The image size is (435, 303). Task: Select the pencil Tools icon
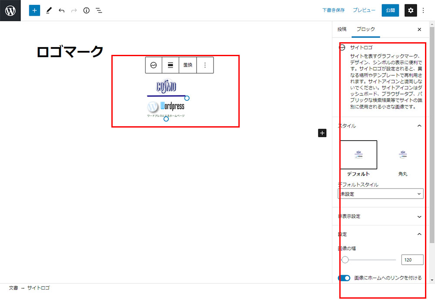pos(48,10)
